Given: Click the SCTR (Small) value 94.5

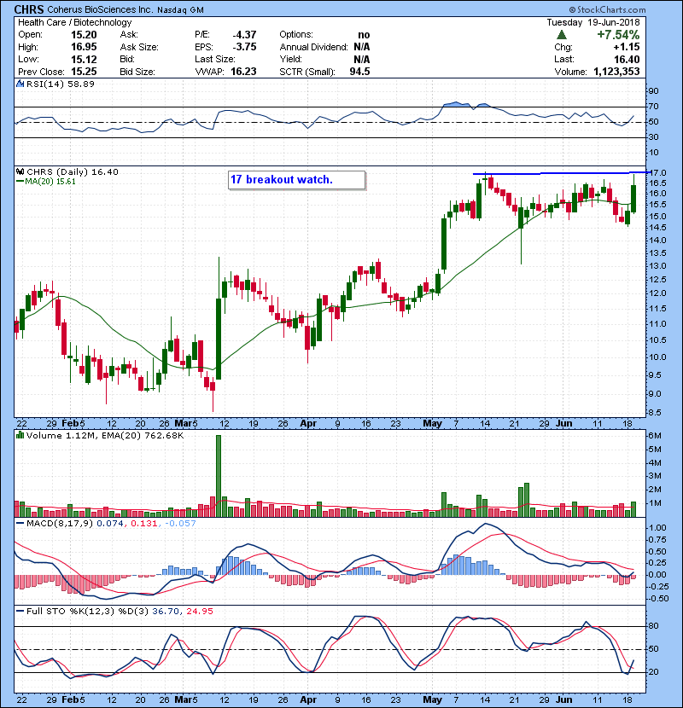Looking at the screenshot, I should click(359, 72).
